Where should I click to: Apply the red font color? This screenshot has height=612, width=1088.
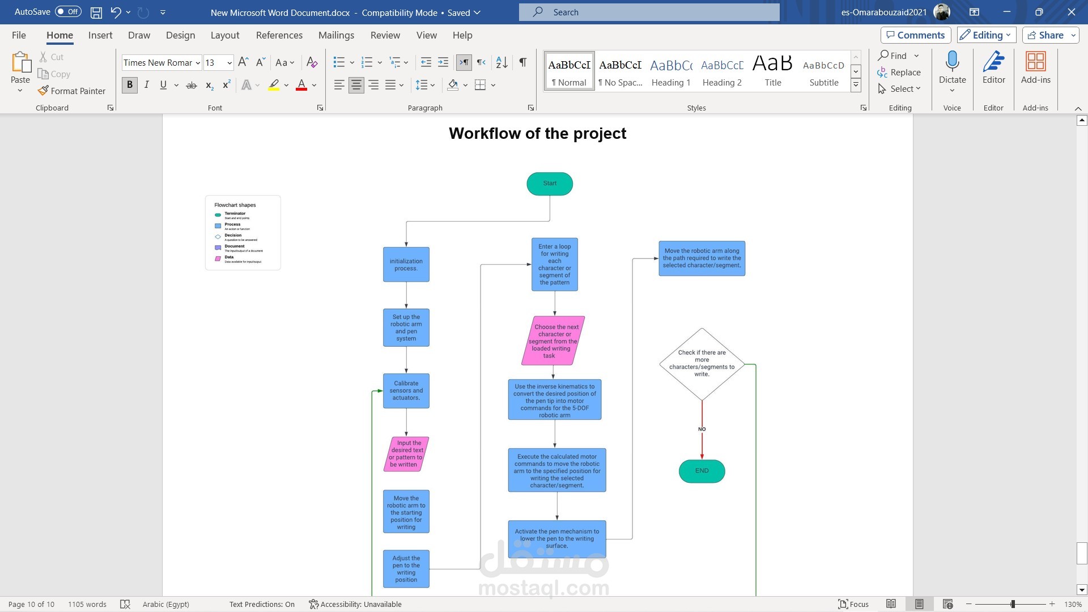click(x=301, y=85)
